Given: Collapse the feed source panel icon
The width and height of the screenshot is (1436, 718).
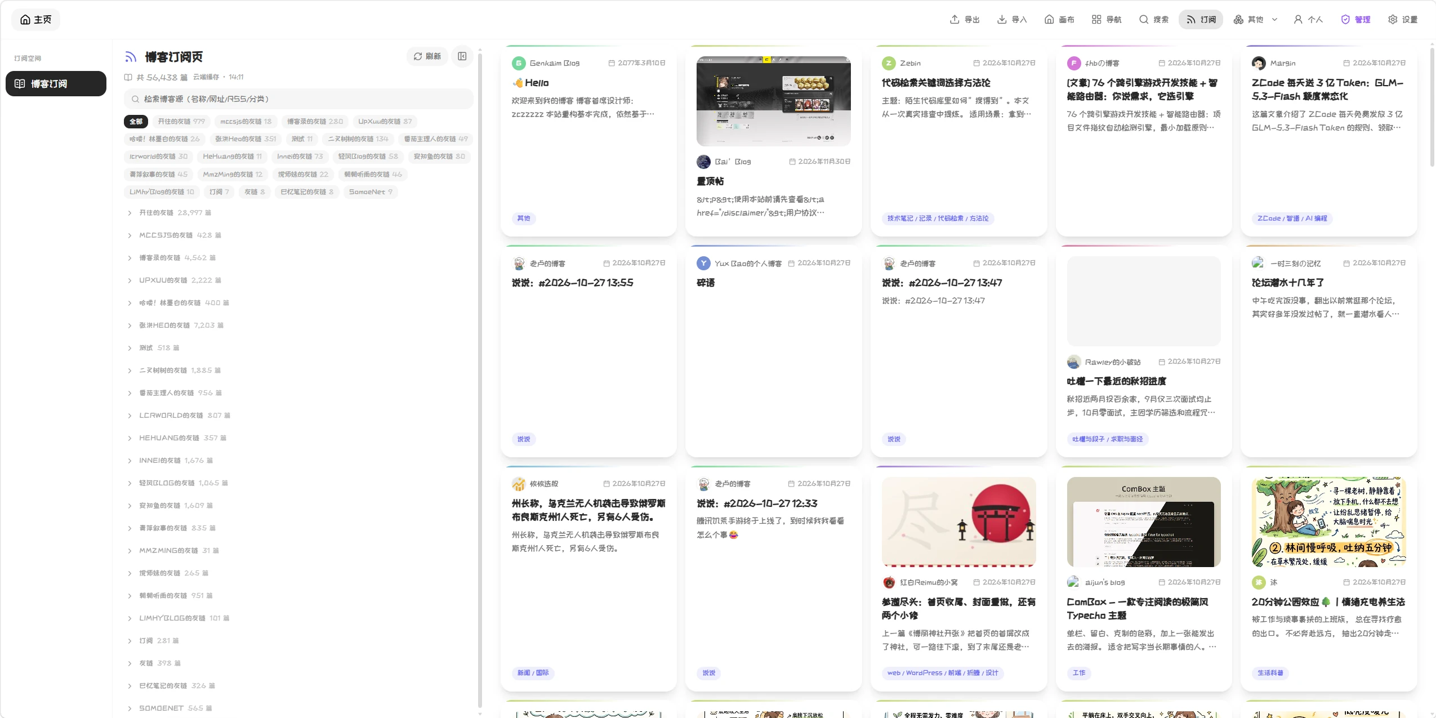Looking at the screenshot, I should click(462, 56).
